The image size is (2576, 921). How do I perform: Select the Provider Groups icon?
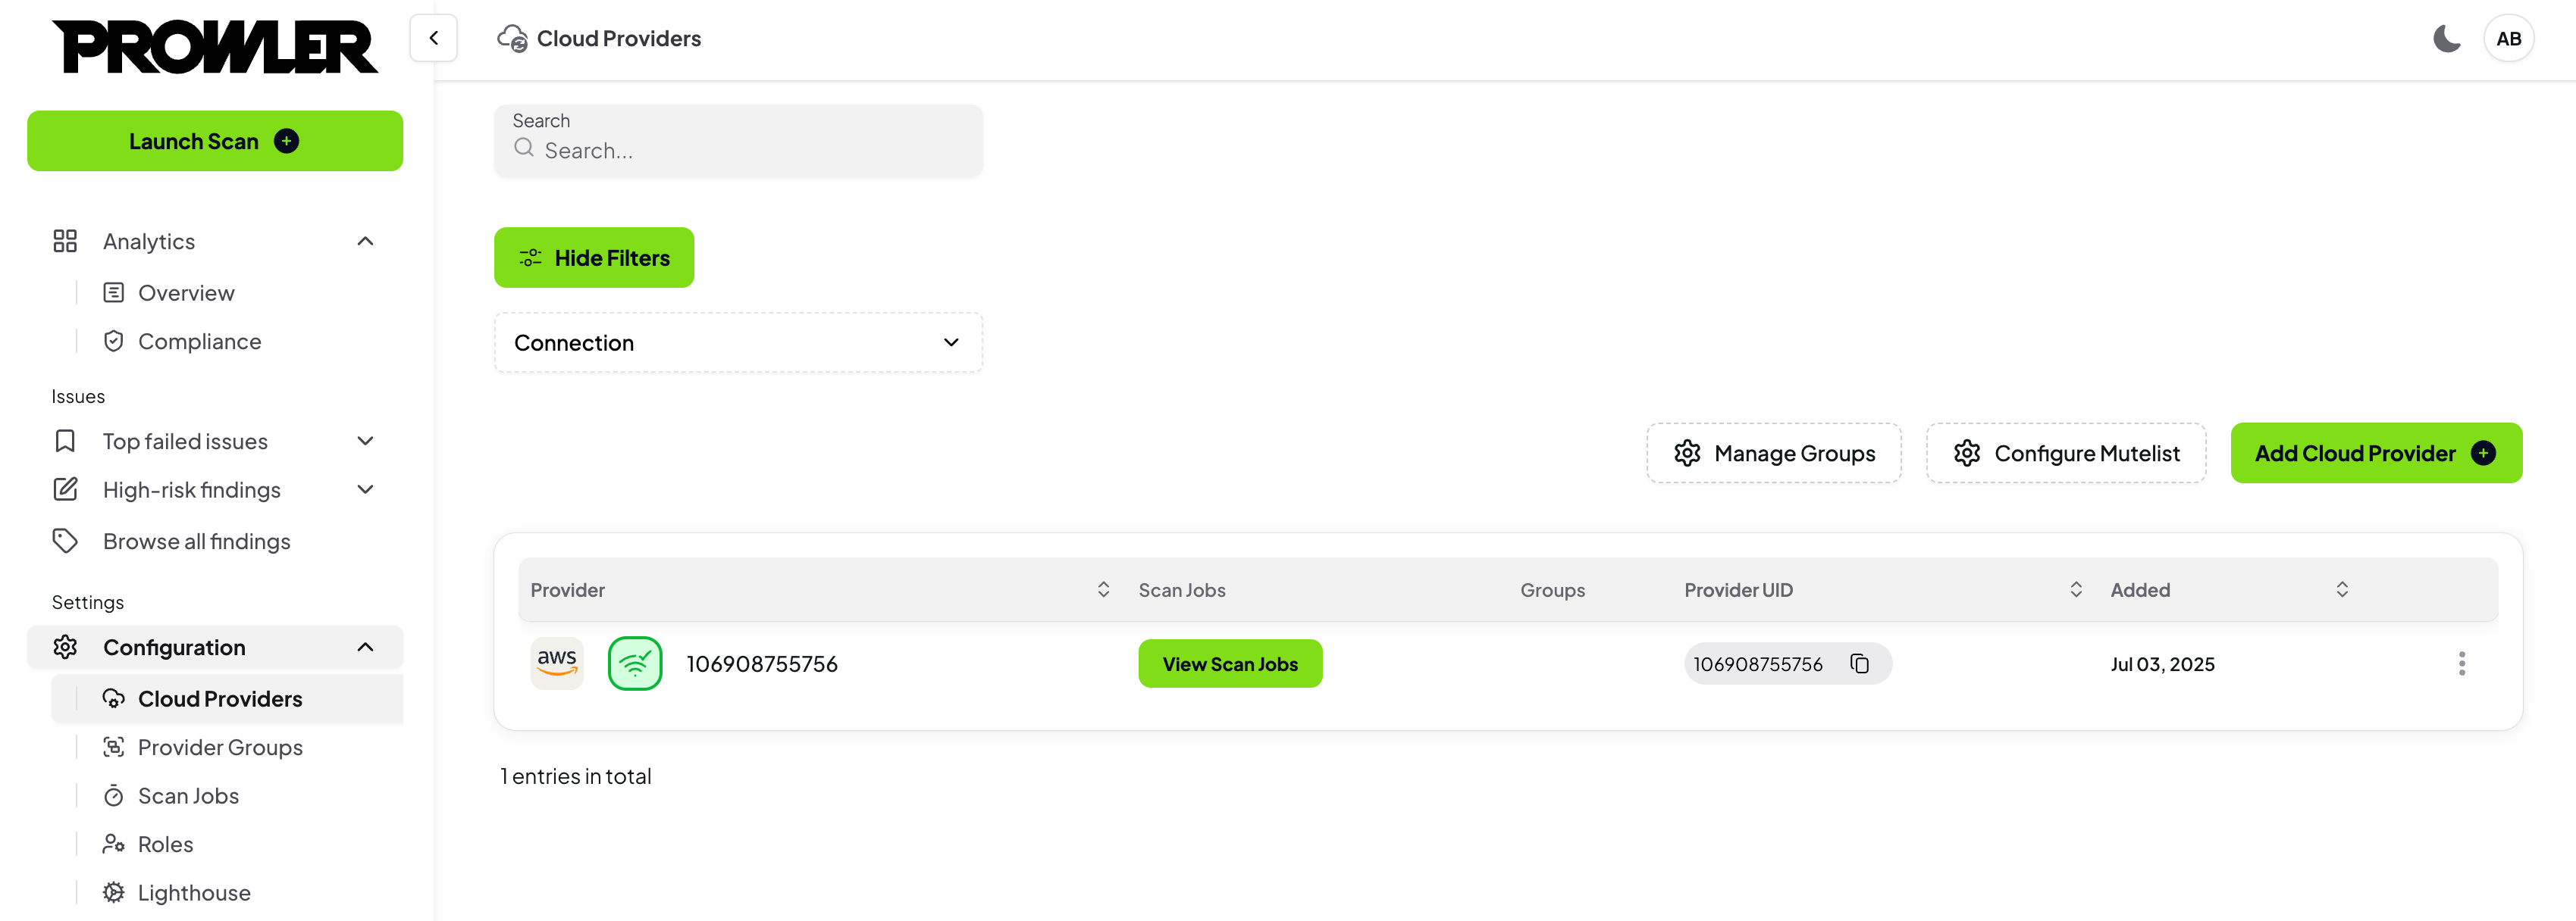(114, 746)
